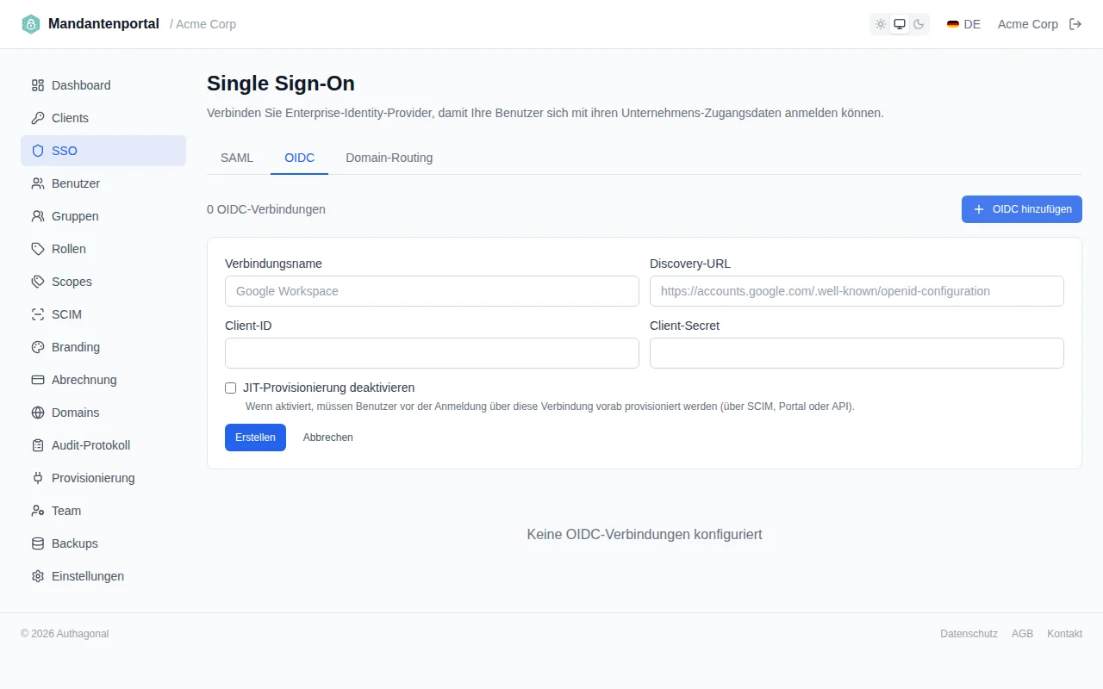Screen dimensions: 1103x689
Task: Navigate to Scopes page
Action: 103,282
